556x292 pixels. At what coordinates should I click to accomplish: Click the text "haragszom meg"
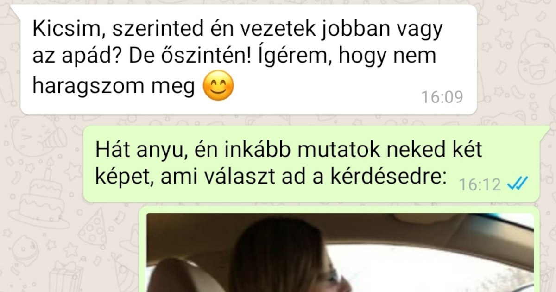point(114,87)
